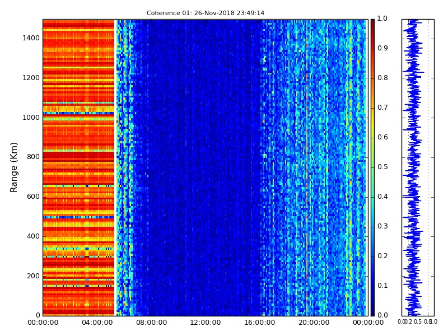Click the colorbar '0.3' value label
This screenshot has height=336, width=448.
pos(382,226)
